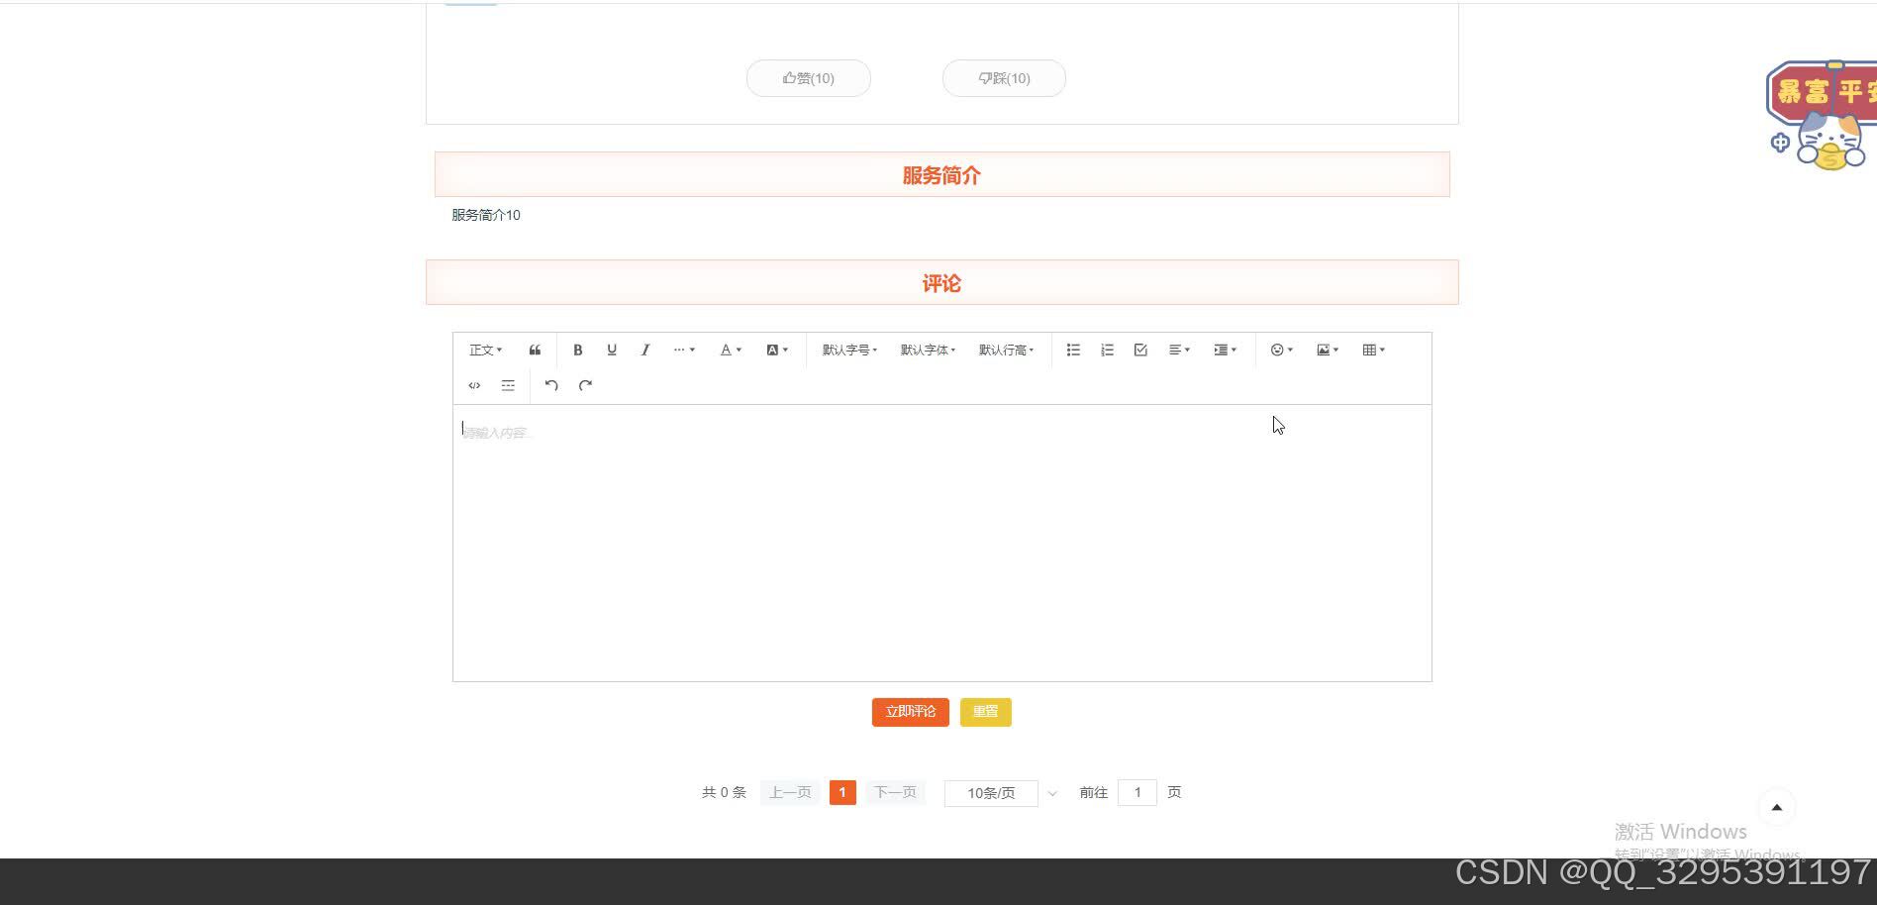Image resolution: width=1877 pixels, height=905 pixels.
Task: Open the background color picker
Action: [x=777, y=350]
